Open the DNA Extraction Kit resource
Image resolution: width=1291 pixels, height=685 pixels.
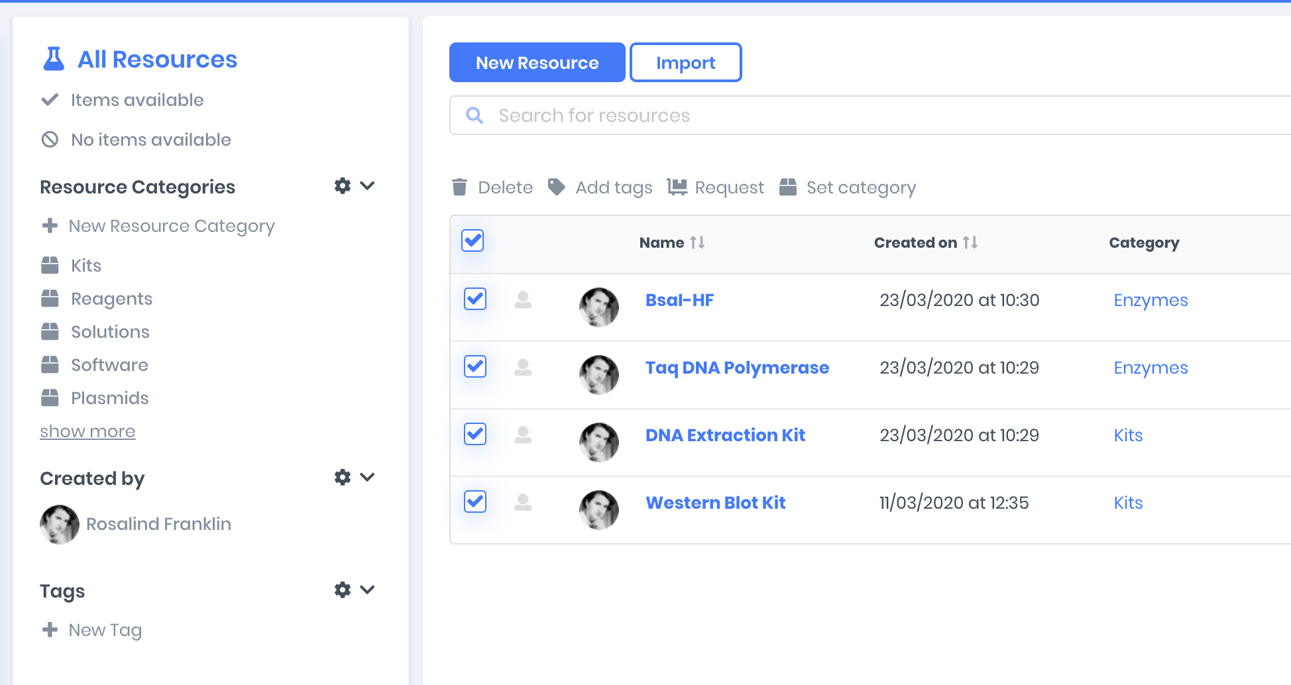[726, 435]
